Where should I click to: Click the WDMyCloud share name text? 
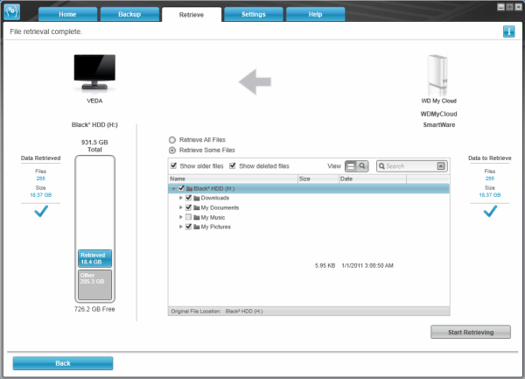438,114
